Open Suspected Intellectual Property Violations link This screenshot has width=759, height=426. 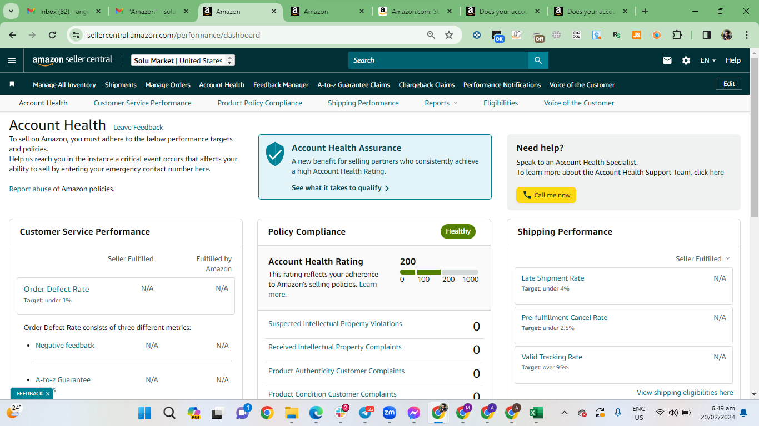pos(335,324)
